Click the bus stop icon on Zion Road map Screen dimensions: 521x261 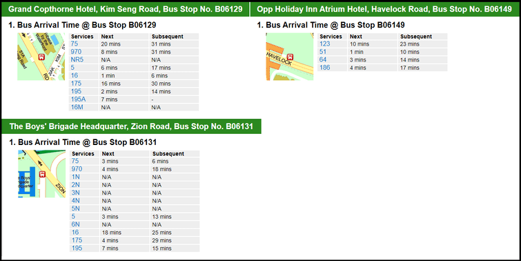point(42,174)
